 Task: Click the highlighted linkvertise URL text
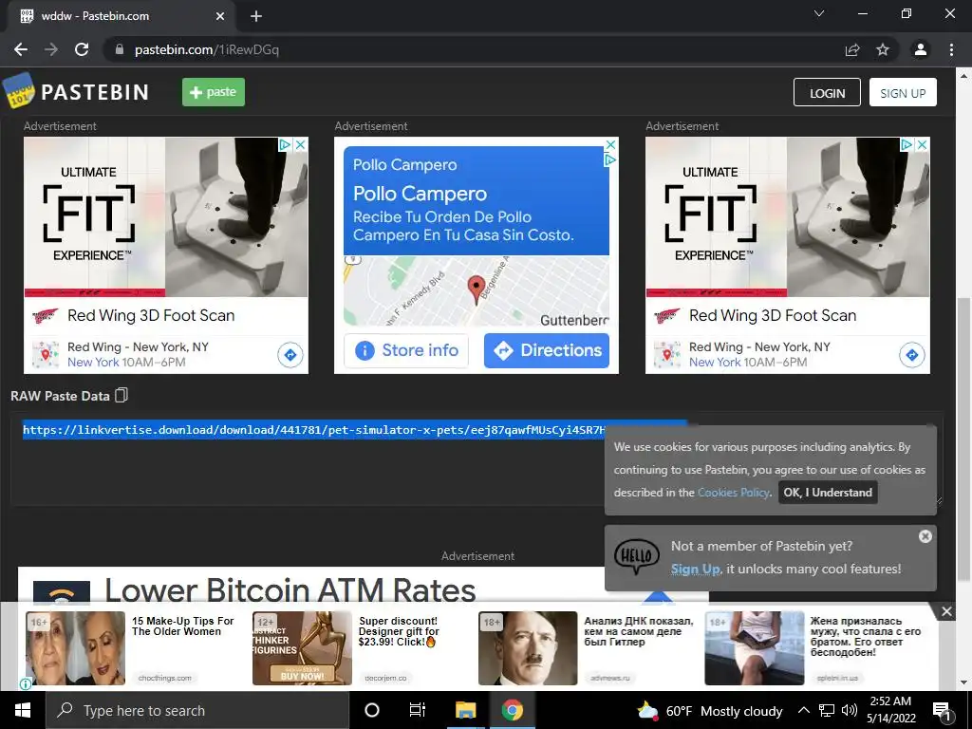point(313,430)
